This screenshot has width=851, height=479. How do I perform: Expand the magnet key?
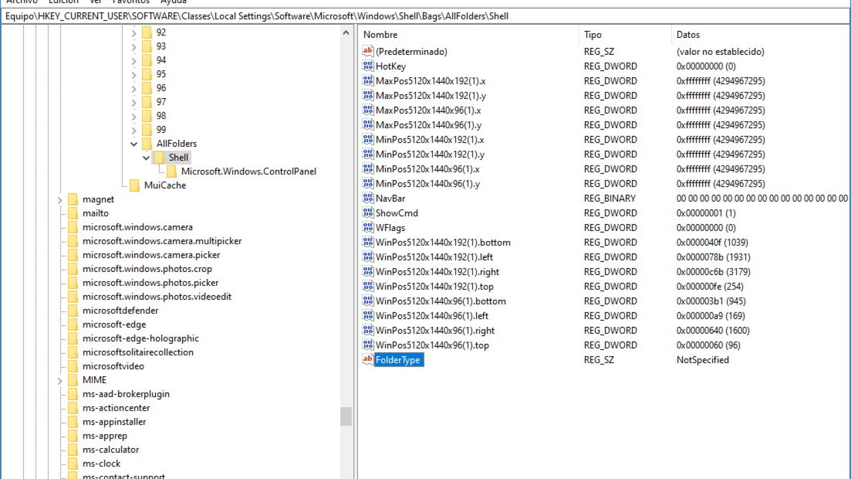[x=60, y=200]
